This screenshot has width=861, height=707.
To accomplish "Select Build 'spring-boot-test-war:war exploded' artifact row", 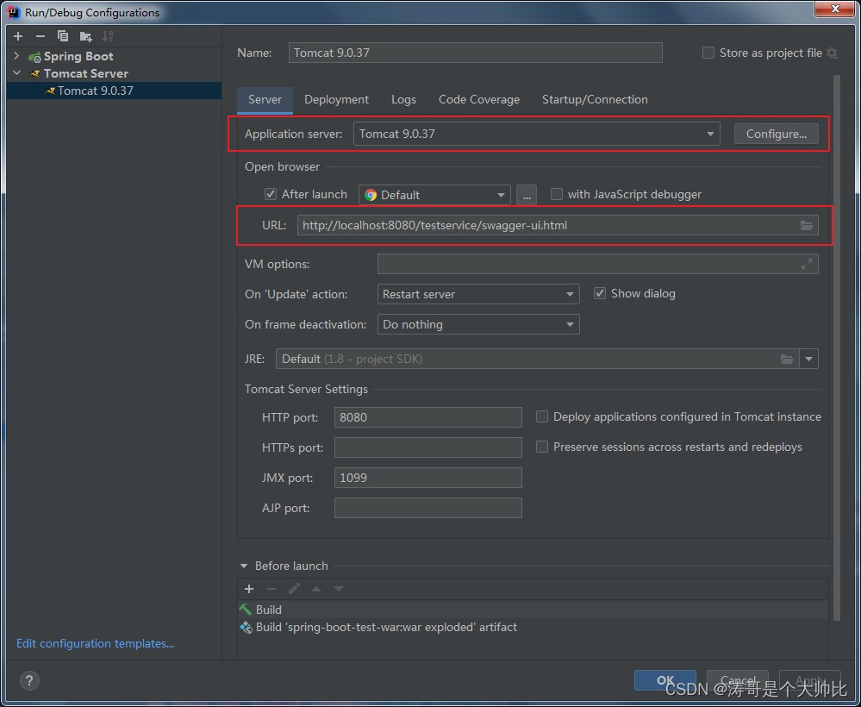I will tap(533, 628).
